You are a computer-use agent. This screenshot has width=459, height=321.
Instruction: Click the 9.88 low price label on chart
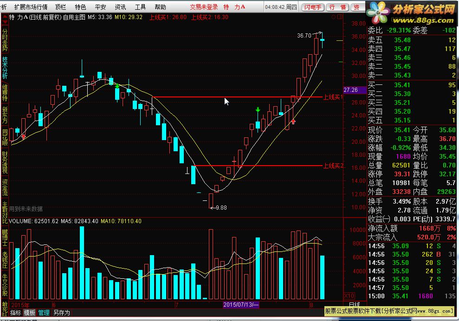coord(221,208)
